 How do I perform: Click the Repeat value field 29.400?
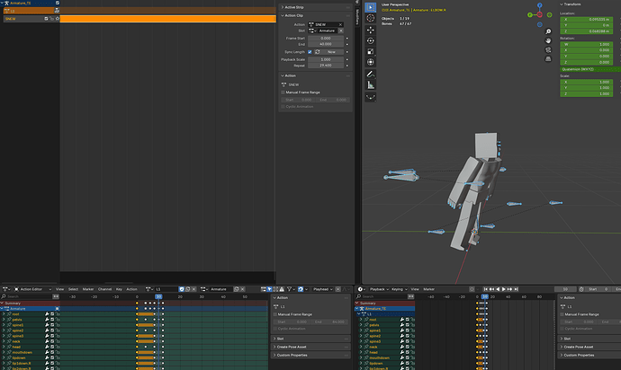[x=326, y=66]
